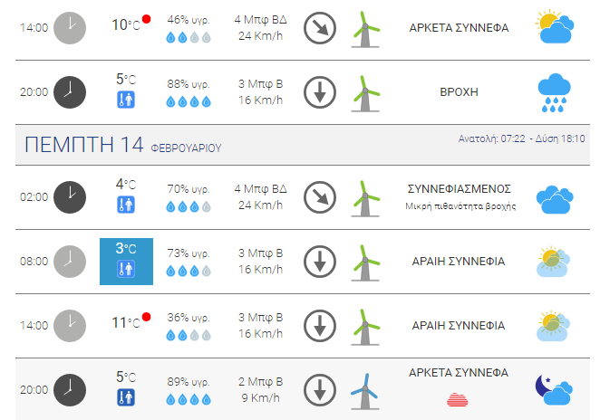Click the red dot beside 10°C

coord(146,19)
